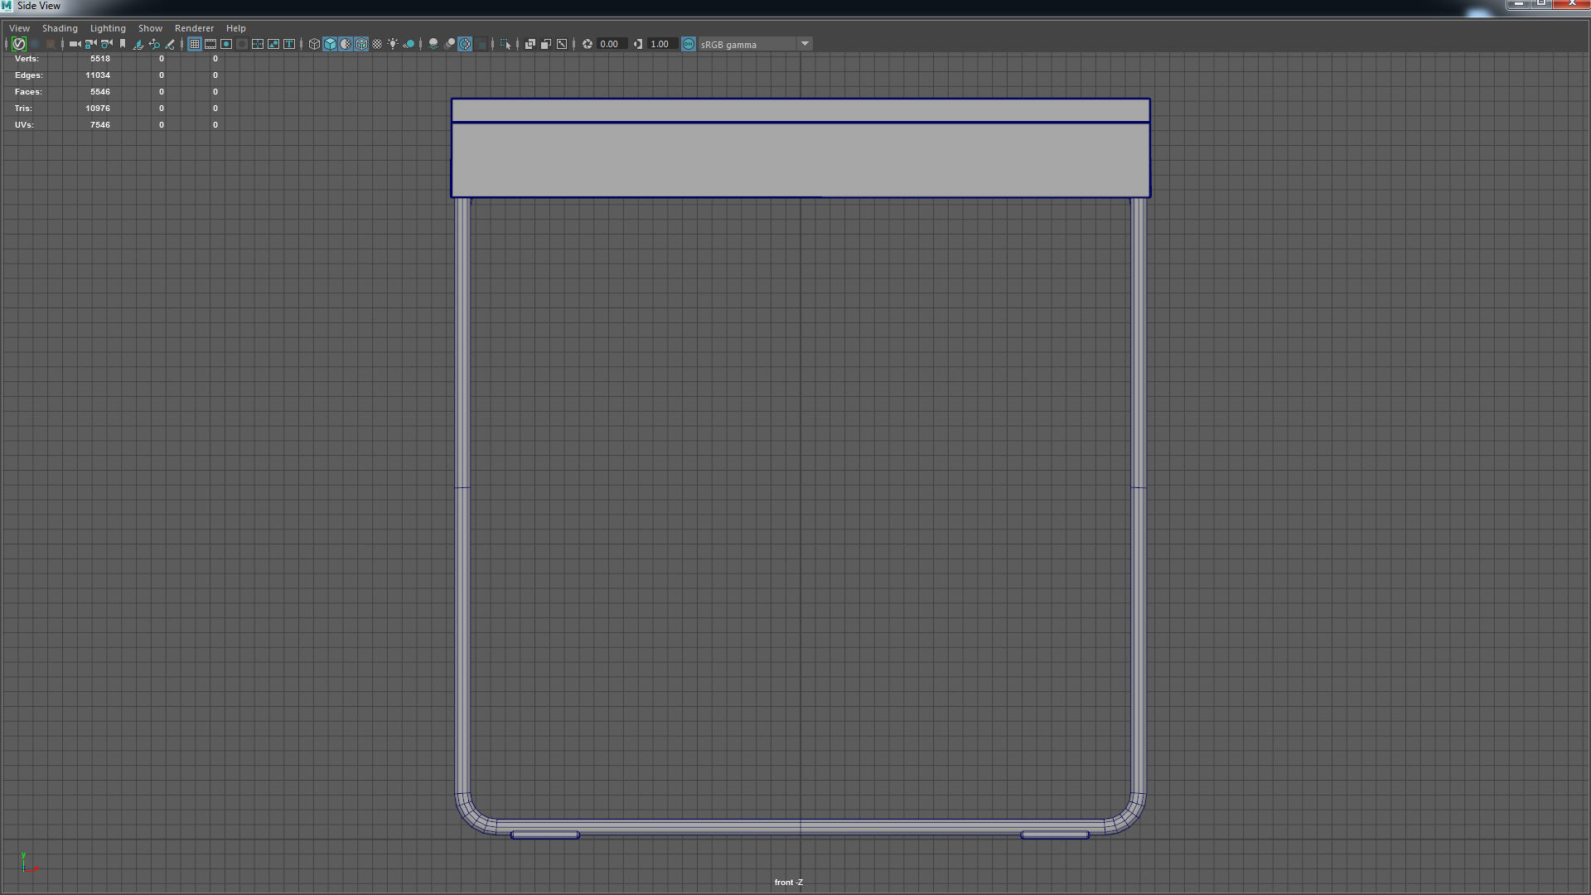Click the isolate select icon
Image resolution: width=1591 pixels, height=895 pixels.
pyautogui.click(x=505, y=44)
